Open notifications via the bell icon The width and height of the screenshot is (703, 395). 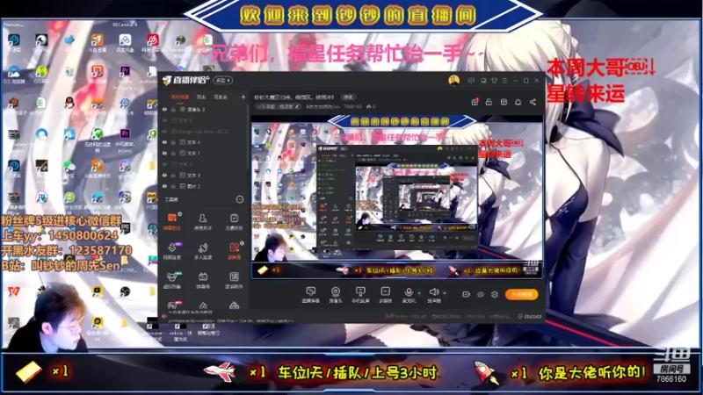(518, 102)
